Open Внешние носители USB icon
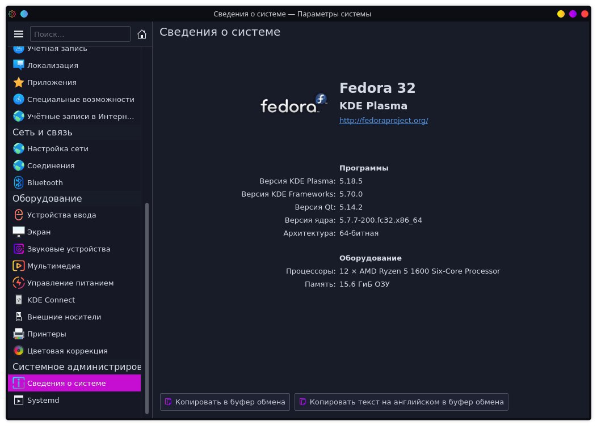Image resolution: width=597 pixels, height=426 pixels. point(18,317)
